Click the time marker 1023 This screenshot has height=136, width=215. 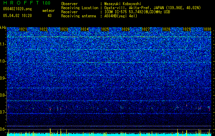click(64, 29)
